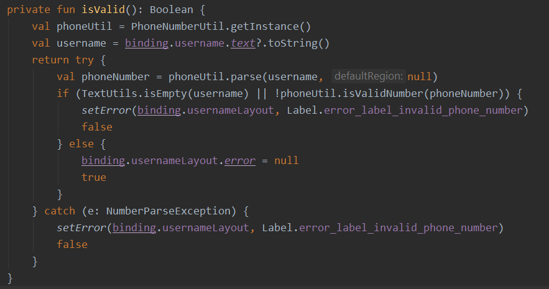Screen dimensions: 549x289
Task: Click the 'true' value
Action: (x=93, y=177)
